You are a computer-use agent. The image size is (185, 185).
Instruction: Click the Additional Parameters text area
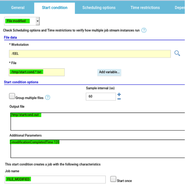coord(97,148)
